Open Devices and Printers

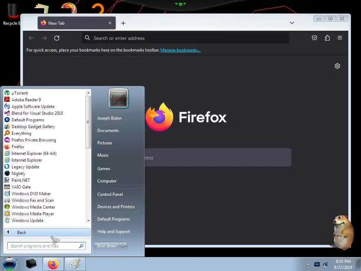tap(116, 207)
